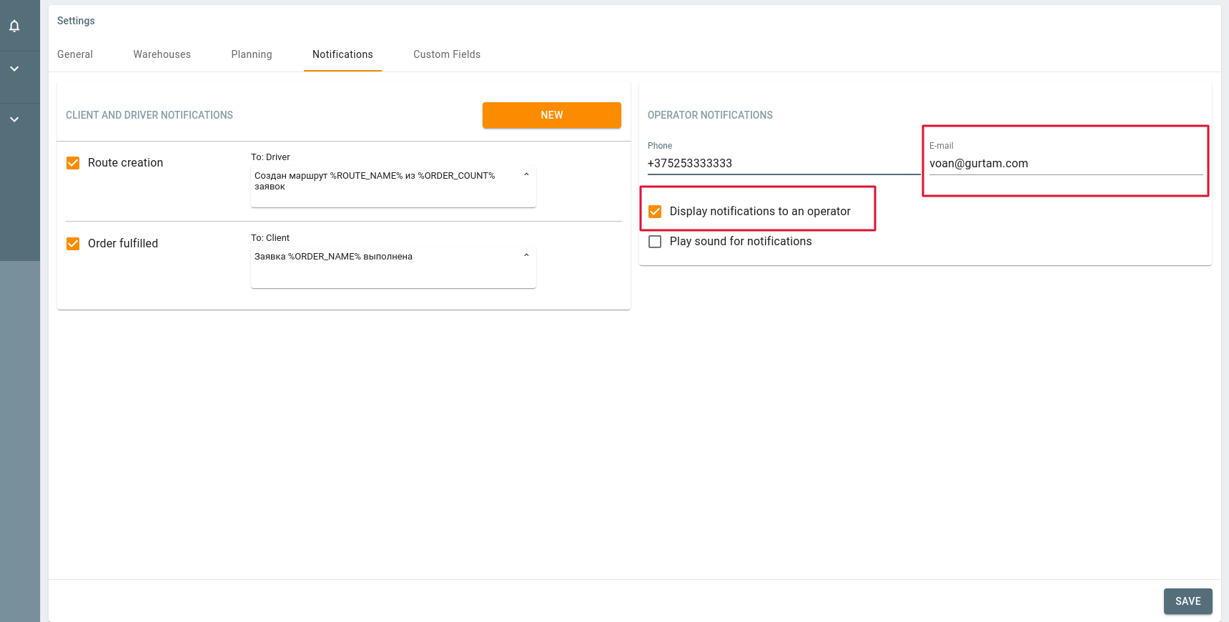The image size is (1229, 622).
Task: Expand the first sidebar chevron
Action: pyautogui.click(x=14, y=69)
